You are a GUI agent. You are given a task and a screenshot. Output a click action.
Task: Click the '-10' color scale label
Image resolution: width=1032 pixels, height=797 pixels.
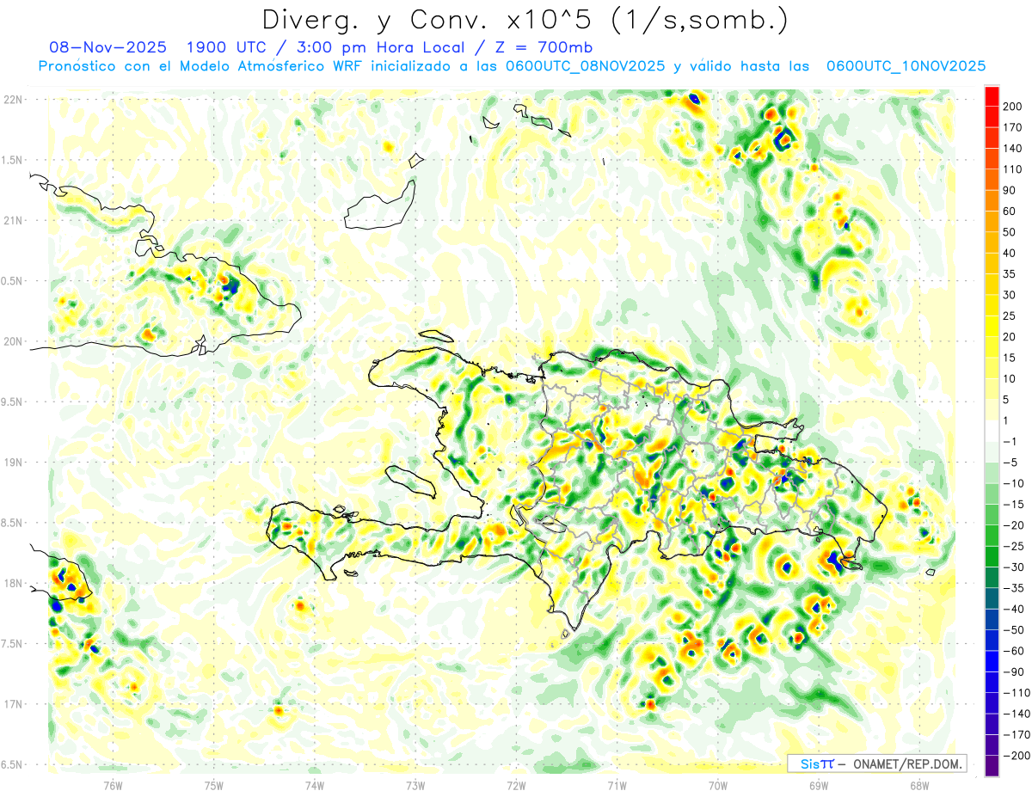pos(1015,484)
